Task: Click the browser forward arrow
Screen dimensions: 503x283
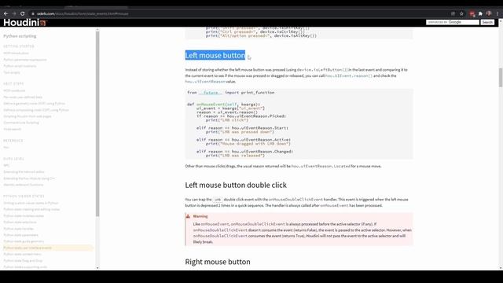Action: point(14,14)
